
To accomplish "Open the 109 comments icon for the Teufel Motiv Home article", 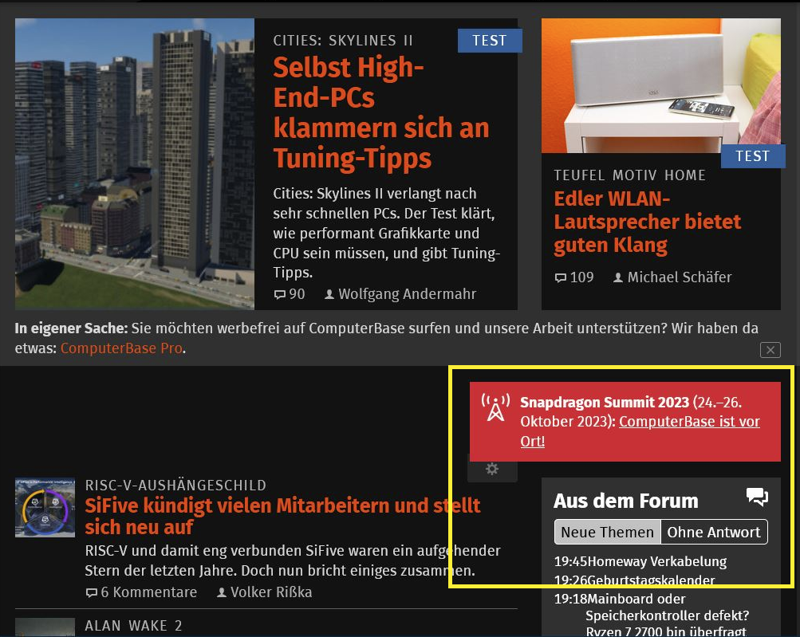I will pyautogui.click(x=560, y=277).
